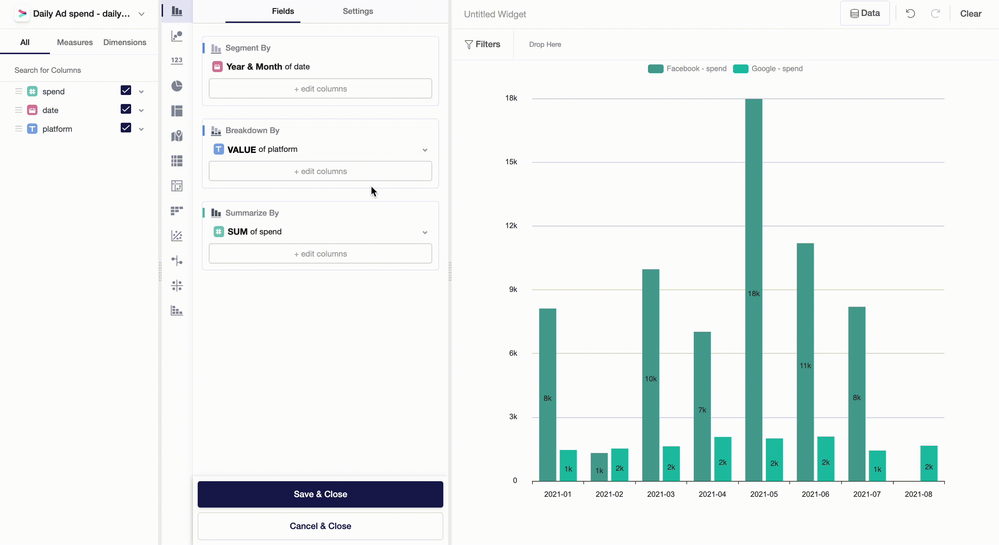Choose the scatter plot chart type icon

point(177,36)
